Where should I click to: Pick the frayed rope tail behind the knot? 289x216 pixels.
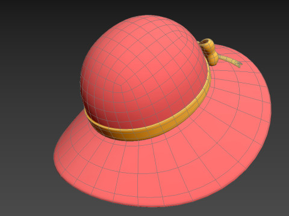click(x=230, y=60)
